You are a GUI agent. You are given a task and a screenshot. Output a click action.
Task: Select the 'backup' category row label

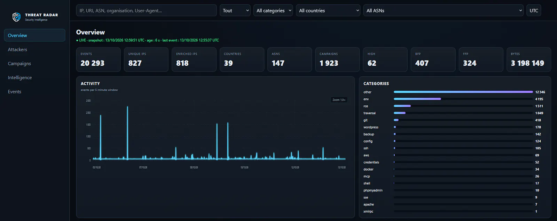point(369,134)
